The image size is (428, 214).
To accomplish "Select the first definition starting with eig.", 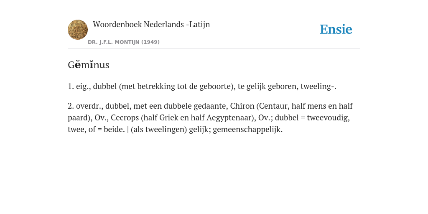I will coord(202,86).
